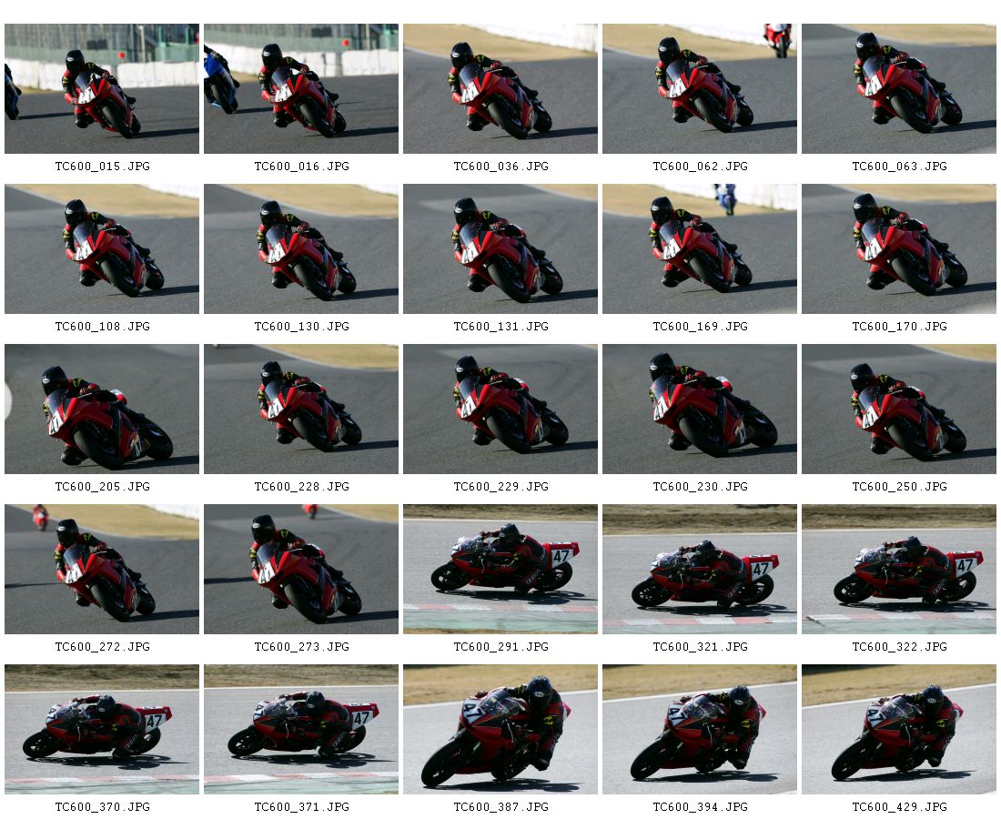
Task: Select side-view photo TC600_291.JPG
Action: click(x=500, y=570)
